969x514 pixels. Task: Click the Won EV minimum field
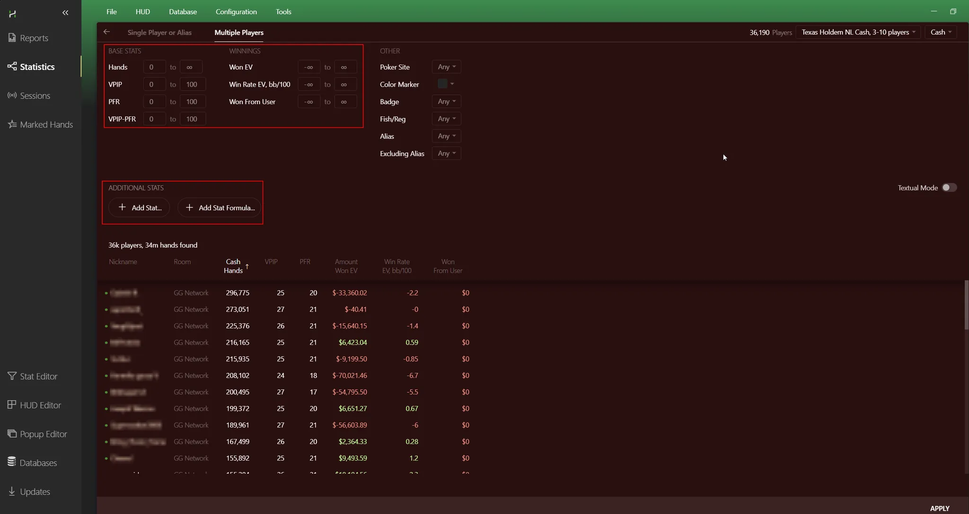pyautogui.click(x=309, y=67)
